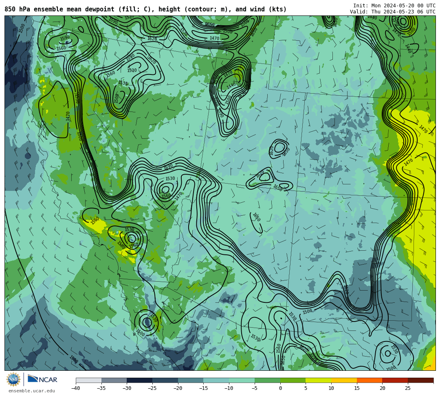This screenshot has height=396, width=440.
Task: Click the 10 colorbar tick label
Action: pos(331,388)
